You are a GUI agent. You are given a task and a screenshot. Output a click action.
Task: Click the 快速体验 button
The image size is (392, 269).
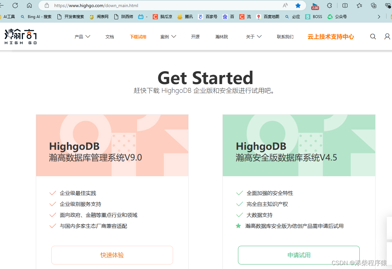pyautogui.click(x=112, y=255)
